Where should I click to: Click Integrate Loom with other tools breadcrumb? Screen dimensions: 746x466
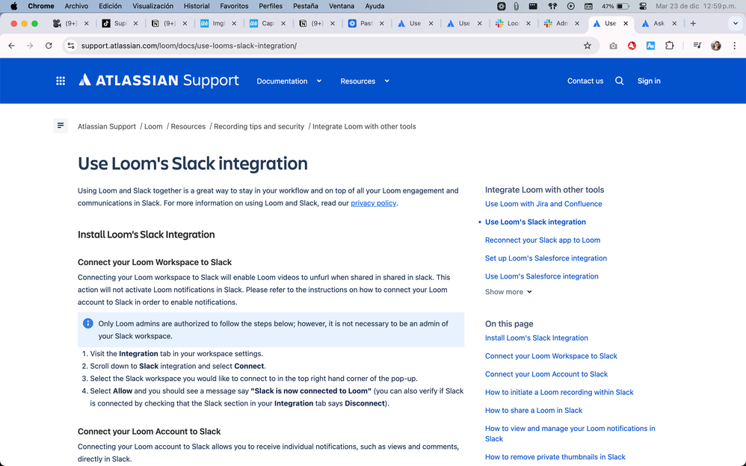pyautogui.click(x=364, y=126)
